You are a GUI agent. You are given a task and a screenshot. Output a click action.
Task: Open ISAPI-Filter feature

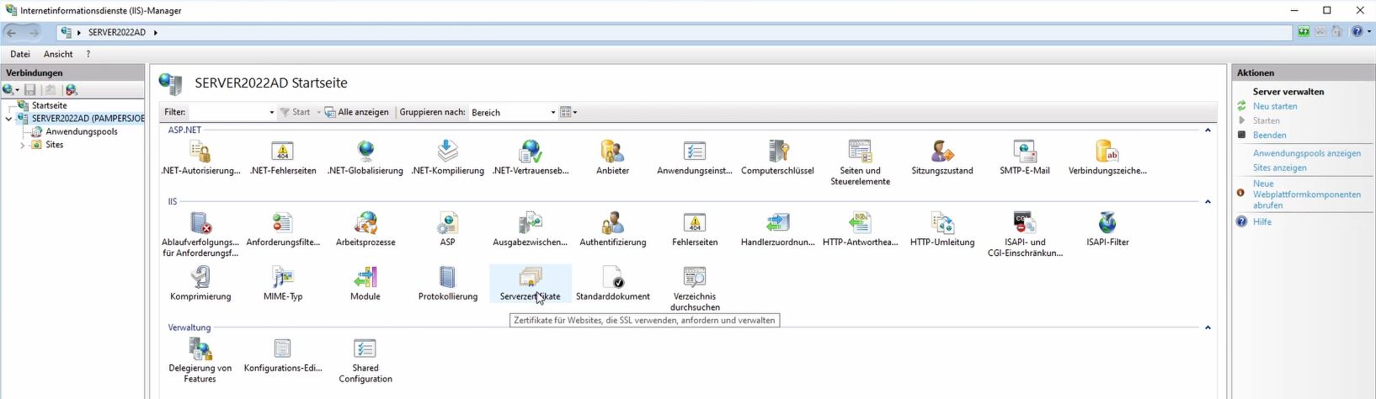coord(1107,229)
